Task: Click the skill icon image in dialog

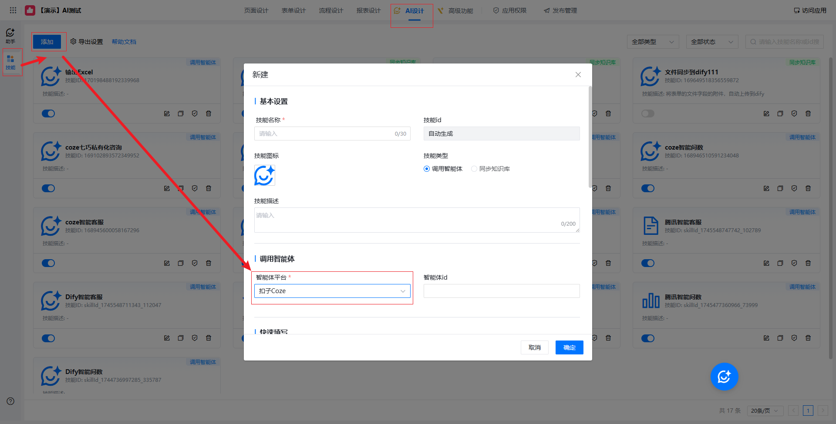Action: [264, 175]
